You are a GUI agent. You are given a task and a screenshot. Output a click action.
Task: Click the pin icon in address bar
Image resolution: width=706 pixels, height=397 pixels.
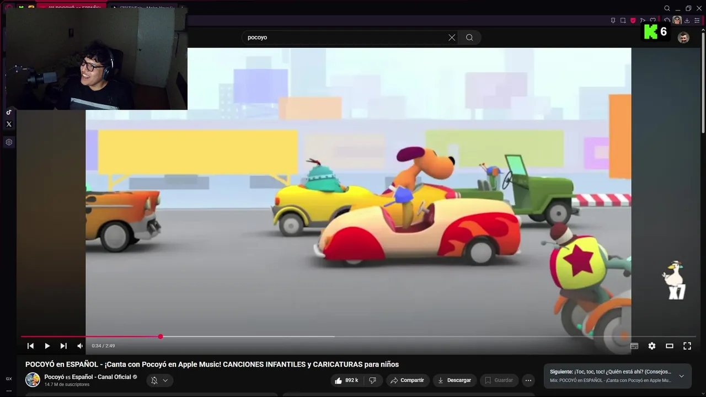click(x=613, y=20)
